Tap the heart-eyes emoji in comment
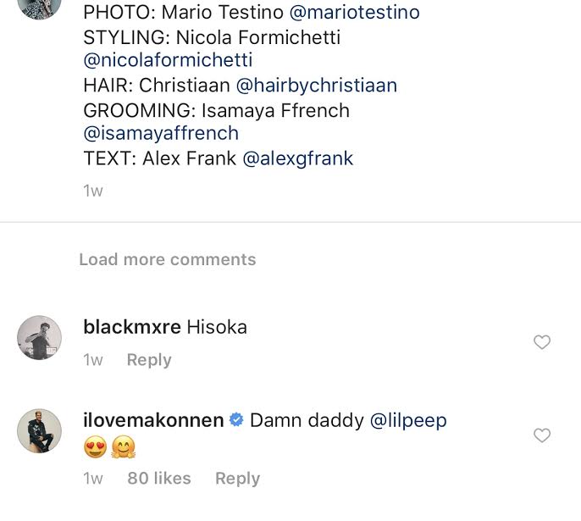The height and width of the screenshot is (521, 581). click(95, 446)
